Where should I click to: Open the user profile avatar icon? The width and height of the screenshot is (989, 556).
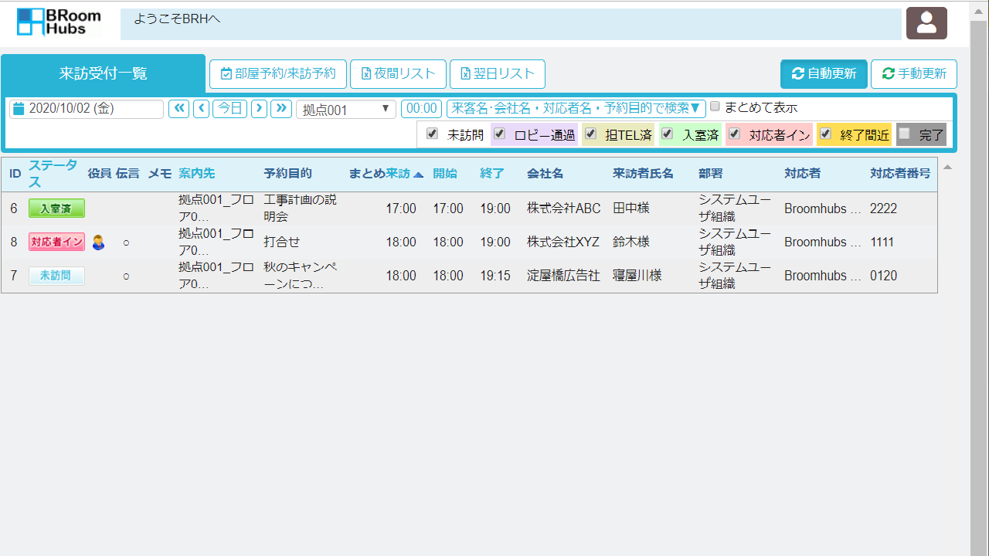[x=926, y=23]
